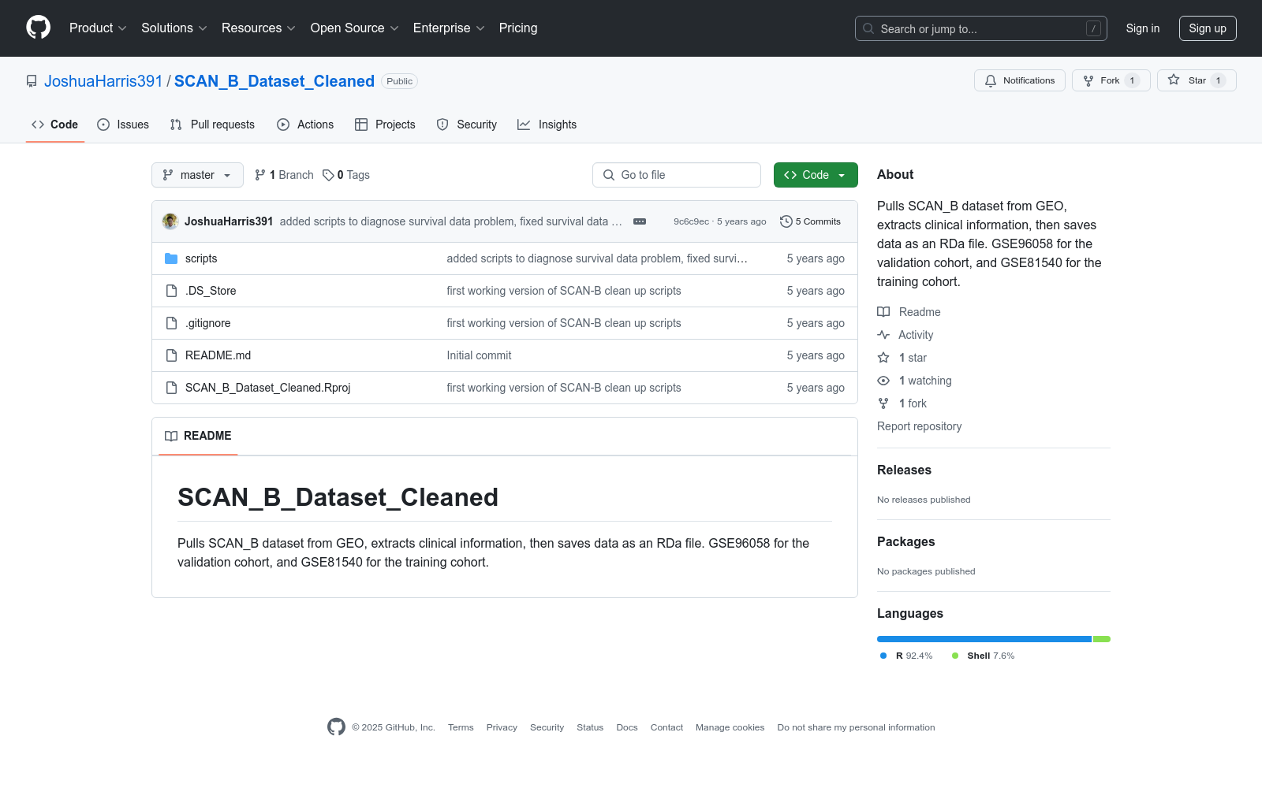Open the master branch dropdown

[197, 175]
